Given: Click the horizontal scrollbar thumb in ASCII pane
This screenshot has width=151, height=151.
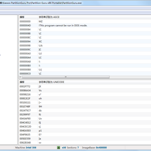Looking at the screenshot, I should (65, 77).
